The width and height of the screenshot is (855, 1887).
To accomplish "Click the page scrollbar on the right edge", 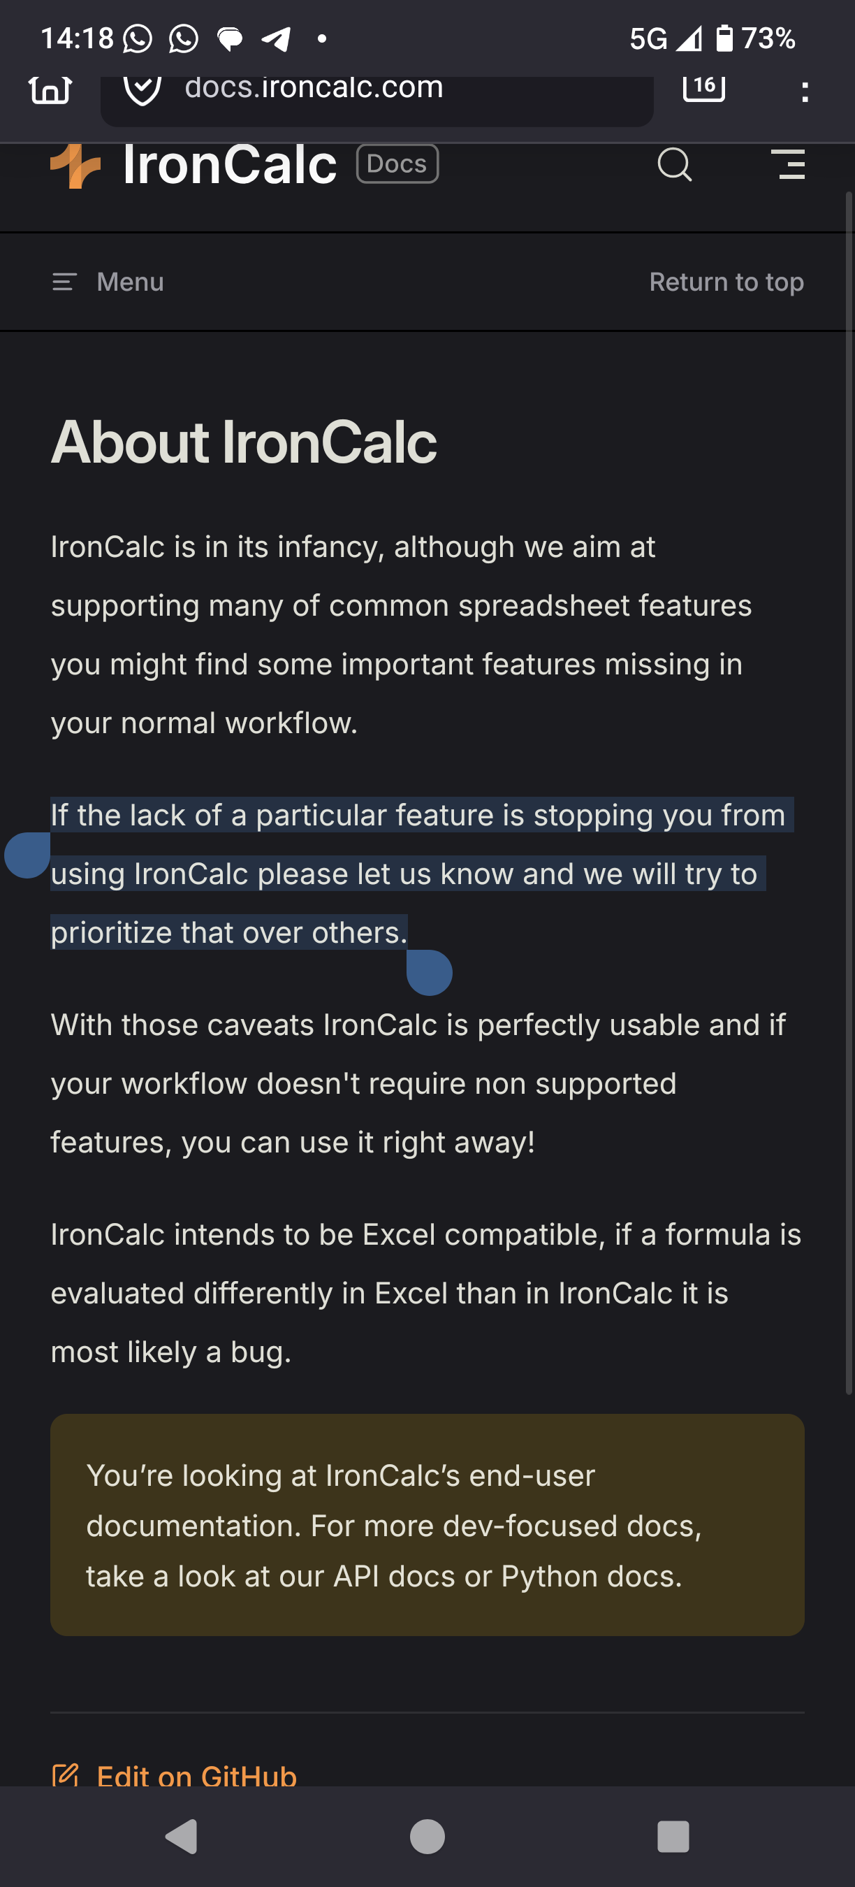I will pyautogui.click(x=849, y=791).
